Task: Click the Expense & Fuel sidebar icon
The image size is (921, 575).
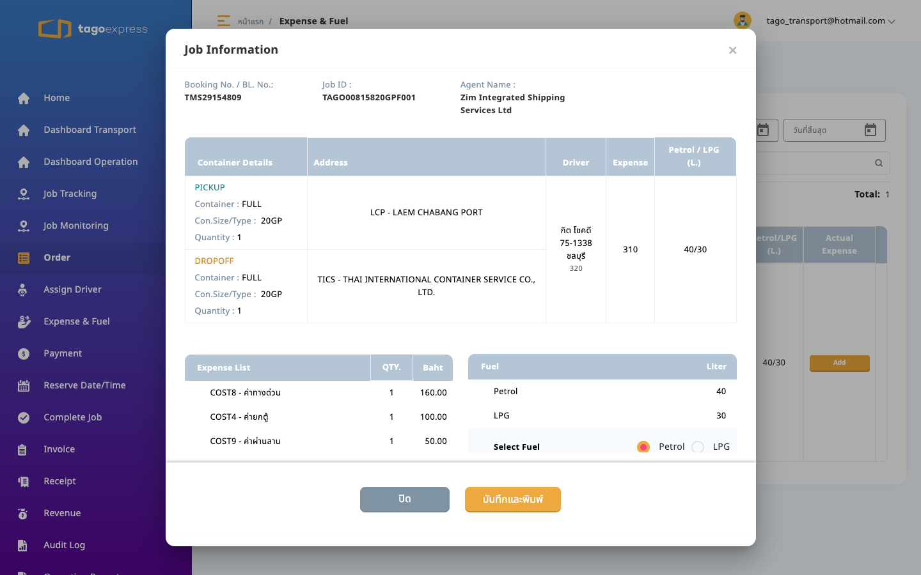Action: point(24,321)
